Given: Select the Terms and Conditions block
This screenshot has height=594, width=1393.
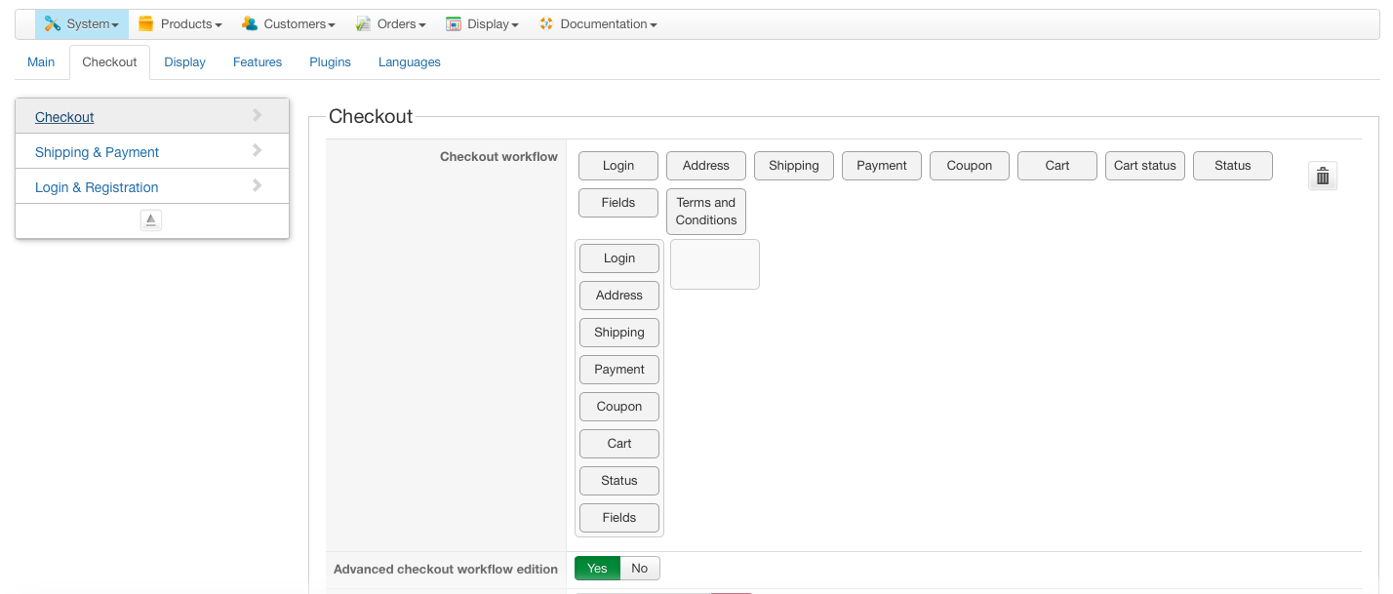Looking at the screenshot, I should click(x=706, y=212).
